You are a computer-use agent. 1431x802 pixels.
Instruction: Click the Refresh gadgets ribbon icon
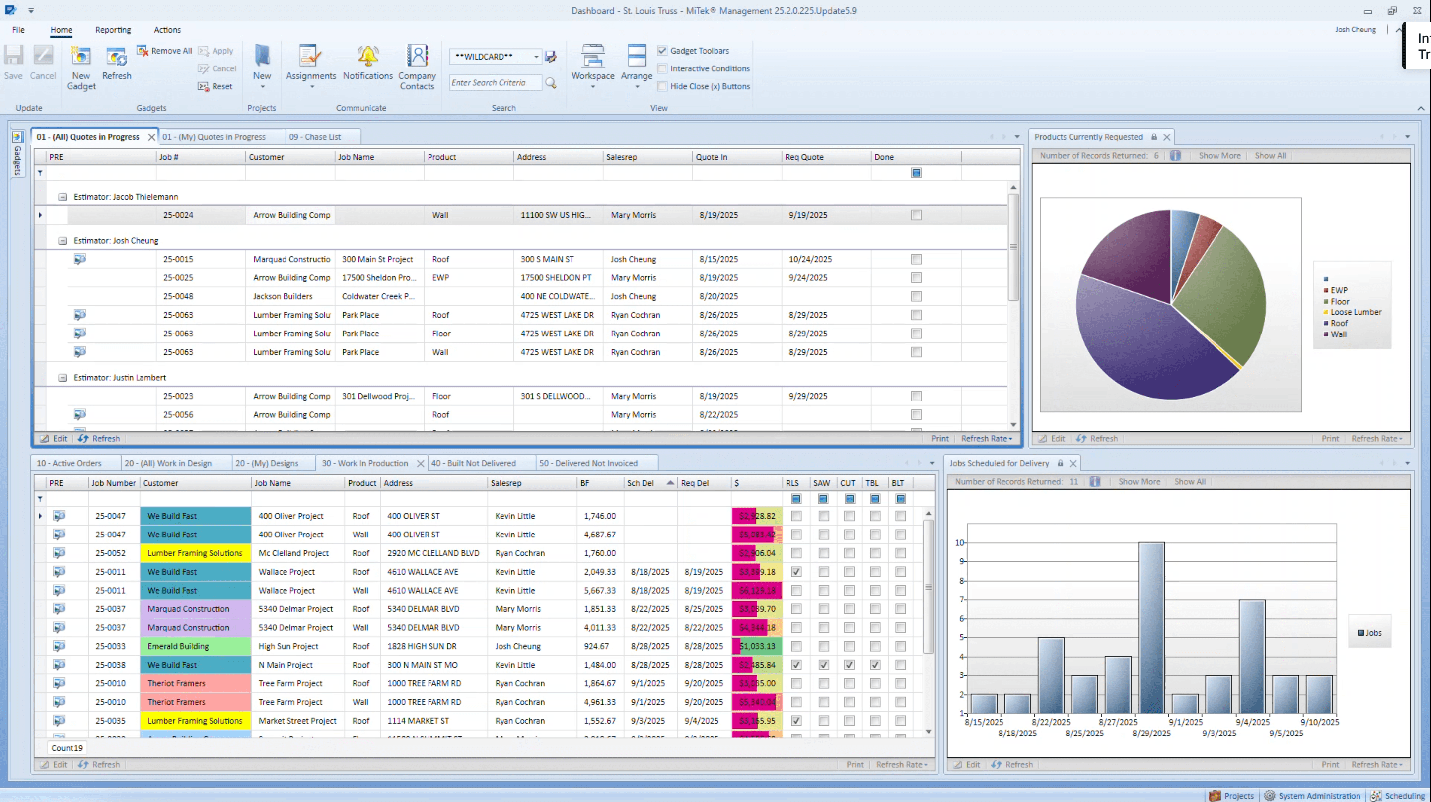[116, 57]
